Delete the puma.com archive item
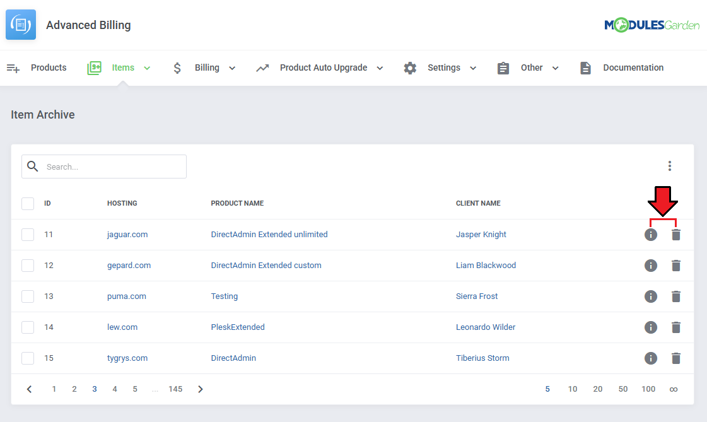This screenshot has height=422, width=707. pyautogui.click(x=676, y=296)
